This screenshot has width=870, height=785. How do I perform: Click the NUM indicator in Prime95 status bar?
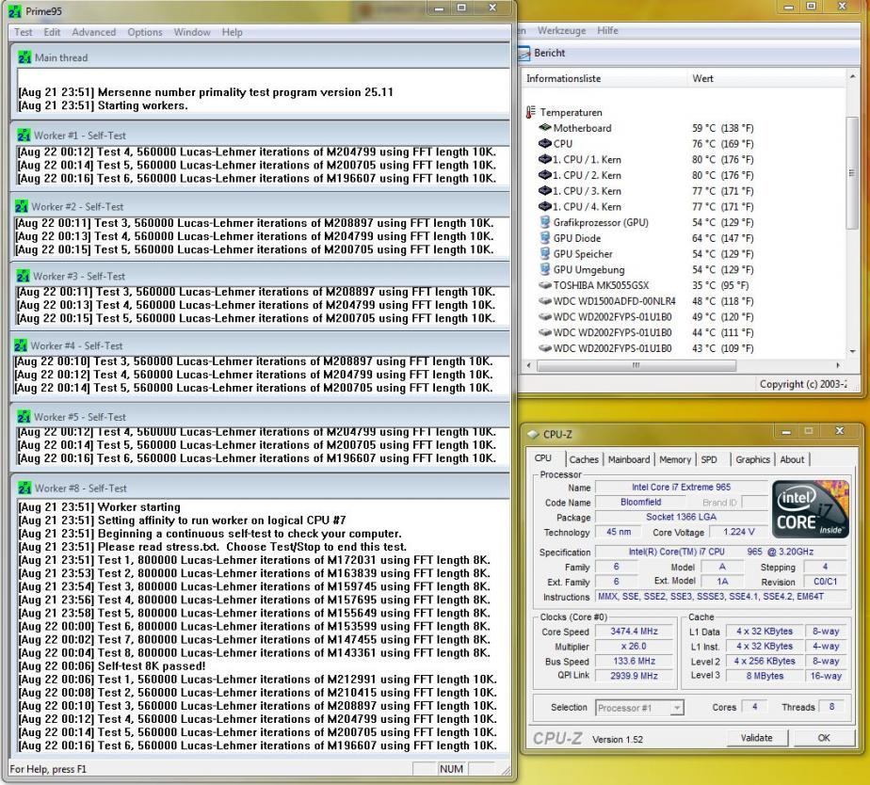[x=451, y=769]
